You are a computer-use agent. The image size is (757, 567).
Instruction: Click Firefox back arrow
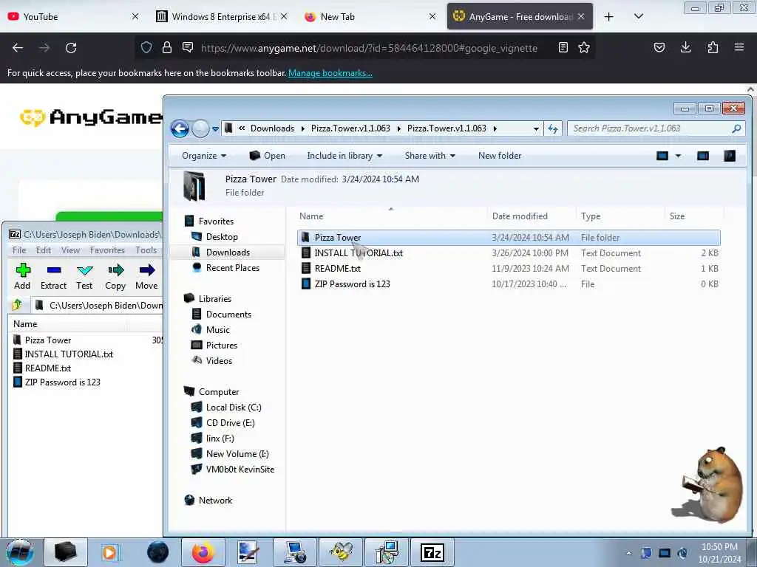point(18,48)
